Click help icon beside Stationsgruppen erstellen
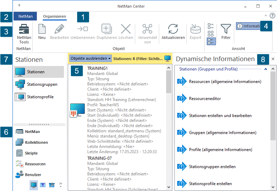The width and height of the screenshot is (277, 191). (x=182, y=167)
